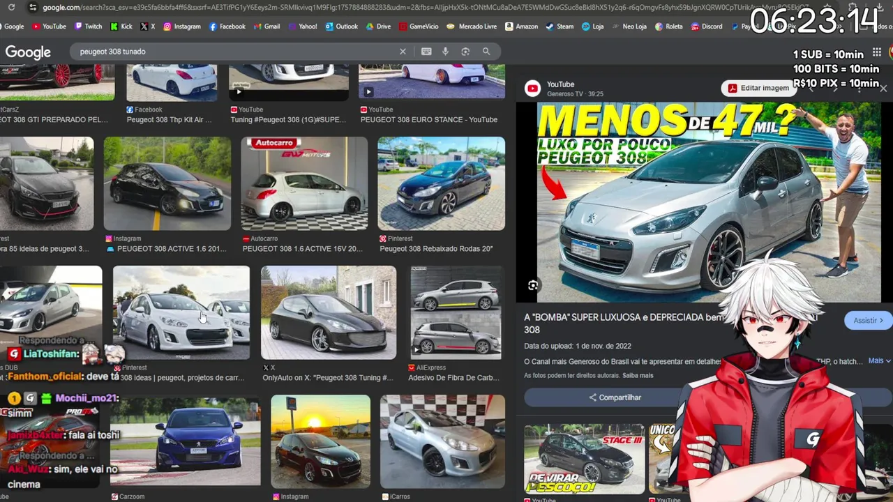This screenshot has height=502, width=893.
Task: Click the 'Editar imagem' button
Action: click(x=759, y=88)
